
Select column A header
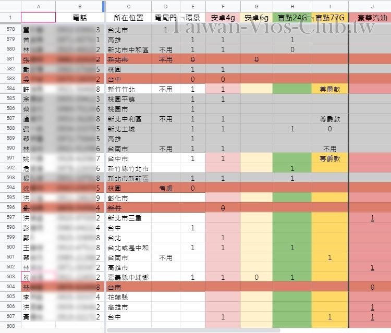click(x=39, y=6)
